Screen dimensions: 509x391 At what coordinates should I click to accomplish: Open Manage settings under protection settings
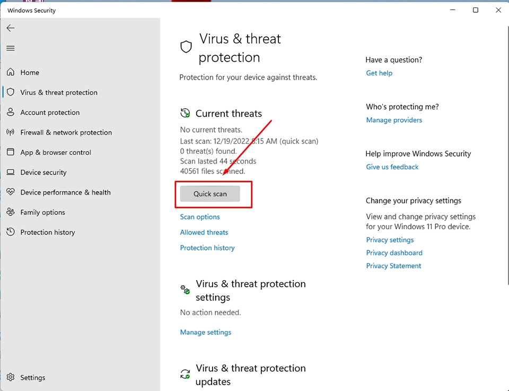pos(206,332)
